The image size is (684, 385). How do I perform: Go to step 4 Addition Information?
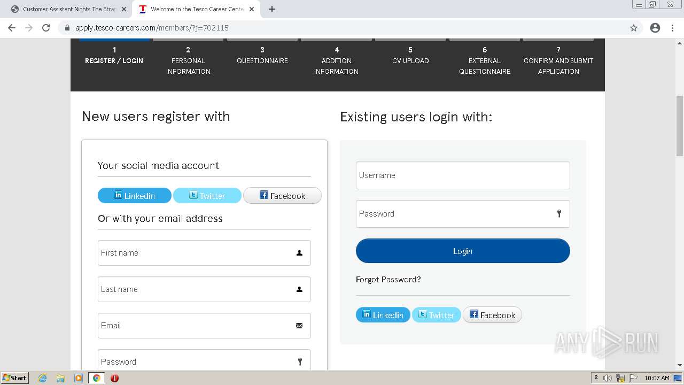336,60
